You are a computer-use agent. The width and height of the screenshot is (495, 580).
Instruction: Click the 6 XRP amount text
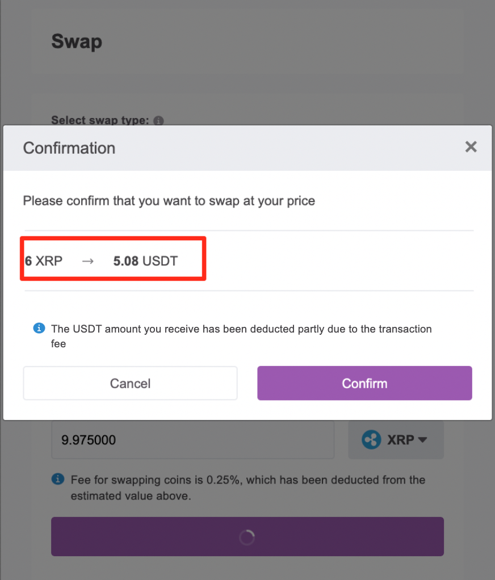pyautogui.click(x=44, y=261)
